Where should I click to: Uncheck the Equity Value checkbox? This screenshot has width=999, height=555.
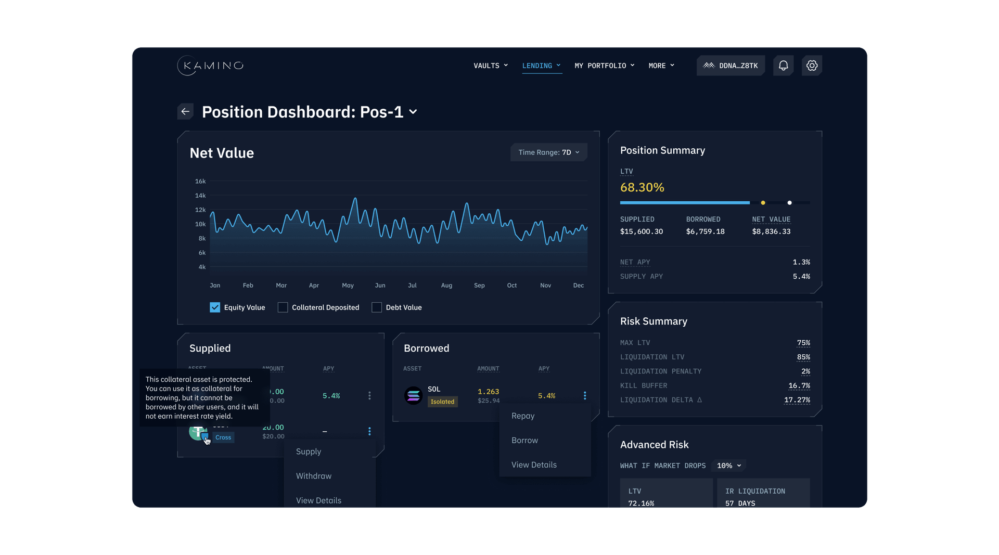click(215, 307)
